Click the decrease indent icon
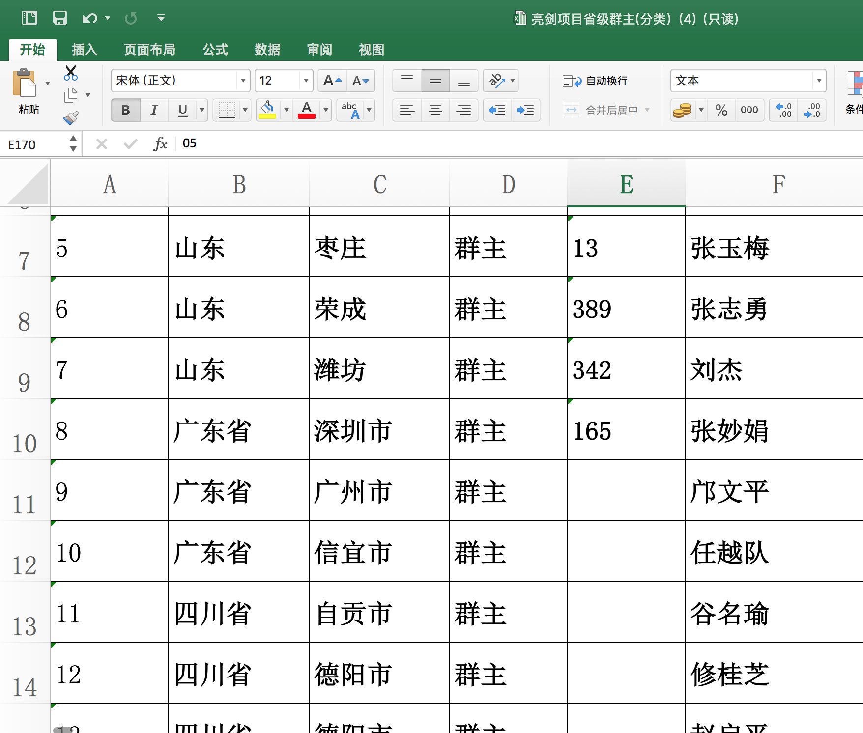Image resolution: width=863 pixels, height=733 pixels. pyautogui.click(x=497, y=110)
